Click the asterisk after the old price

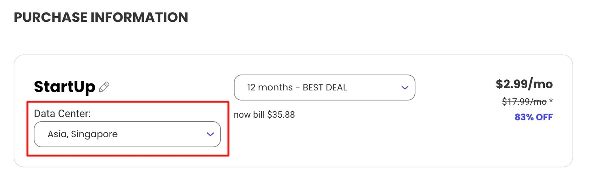pyautogui.click(x=551, y=100)
